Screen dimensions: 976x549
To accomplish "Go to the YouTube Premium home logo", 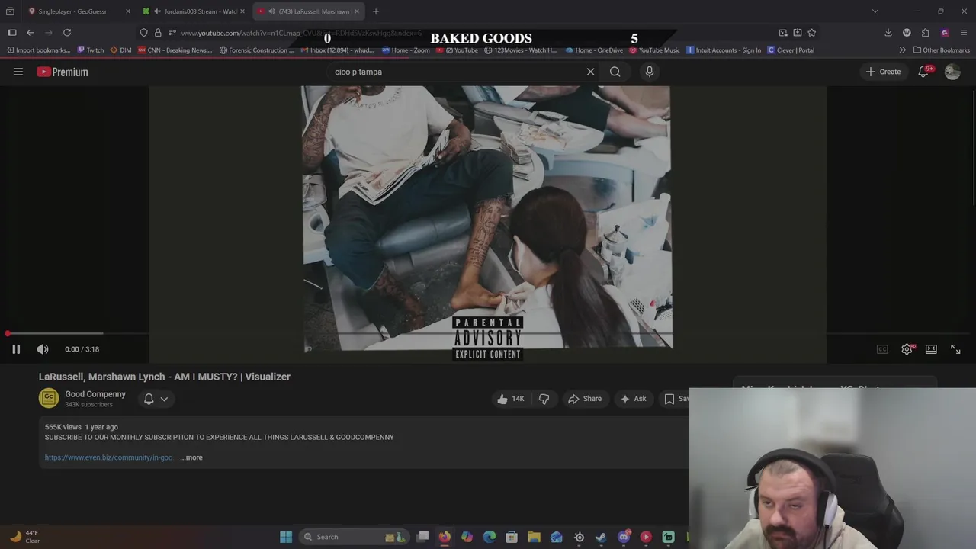I will pos(63,72).
